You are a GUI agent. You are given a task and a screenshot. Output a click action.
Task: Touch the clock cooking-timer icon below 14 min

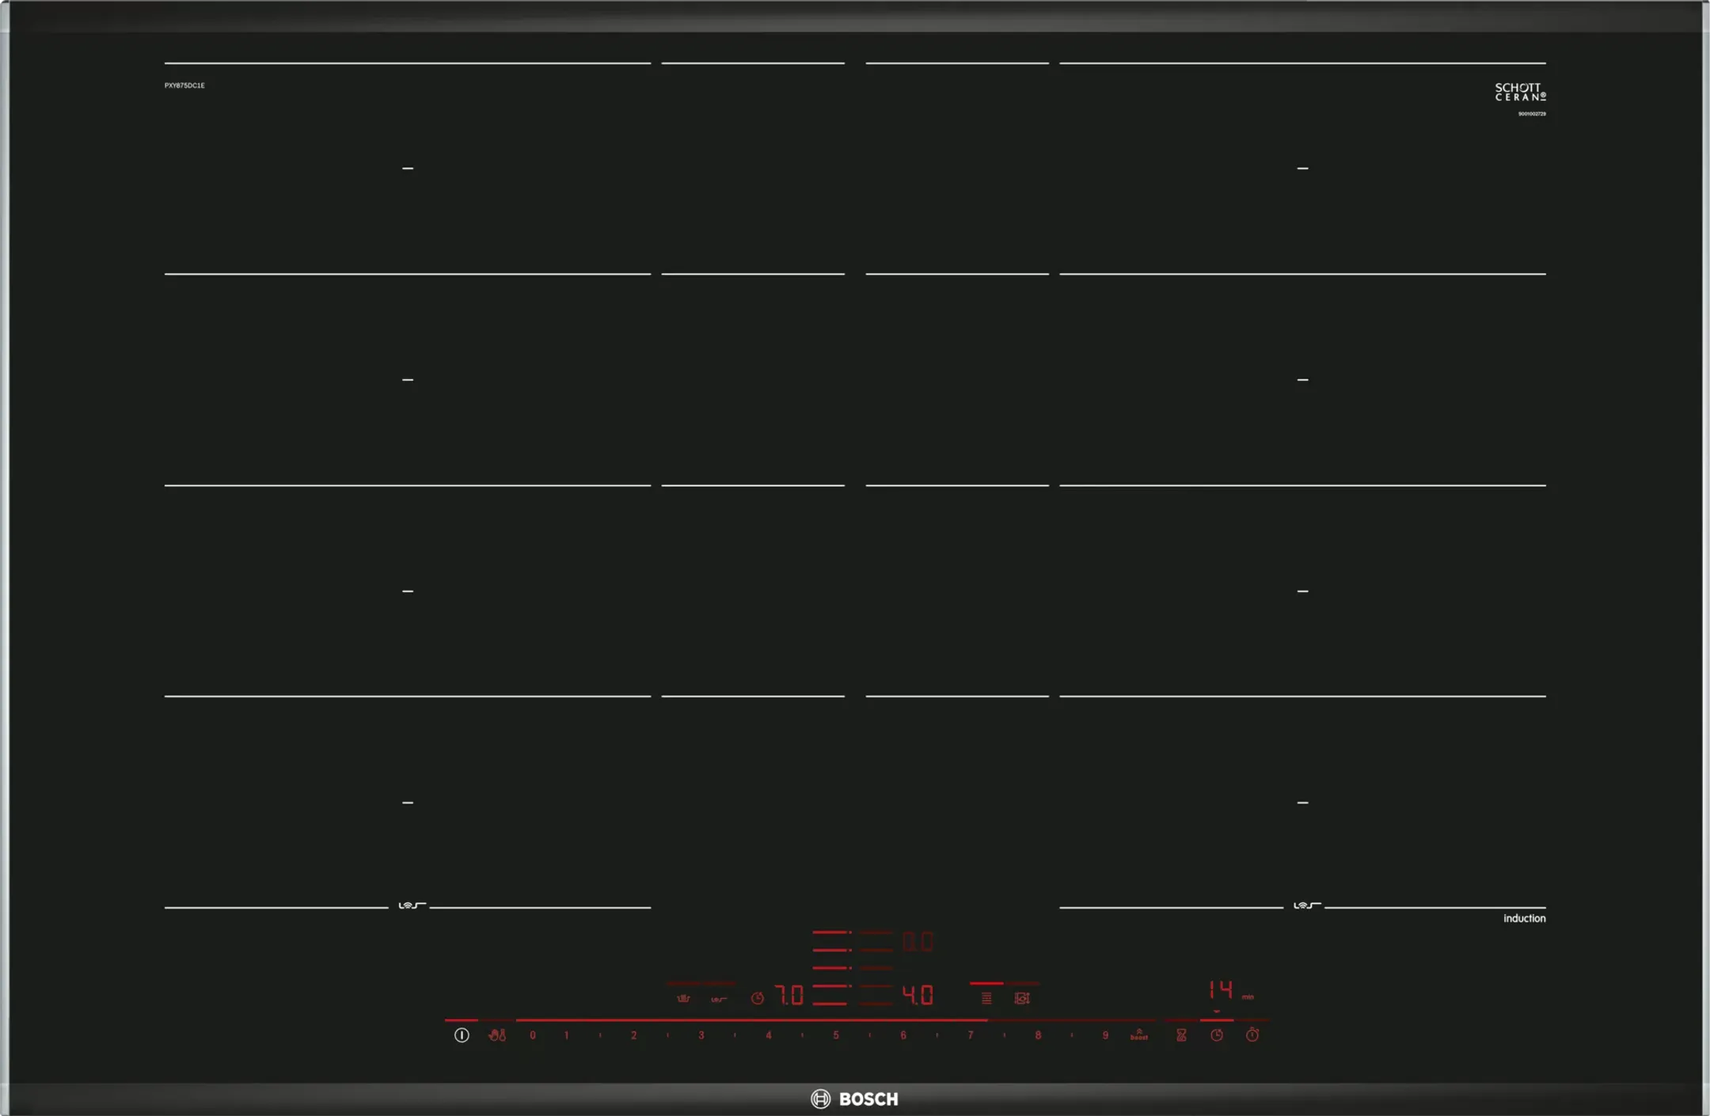point(1217,1034)
